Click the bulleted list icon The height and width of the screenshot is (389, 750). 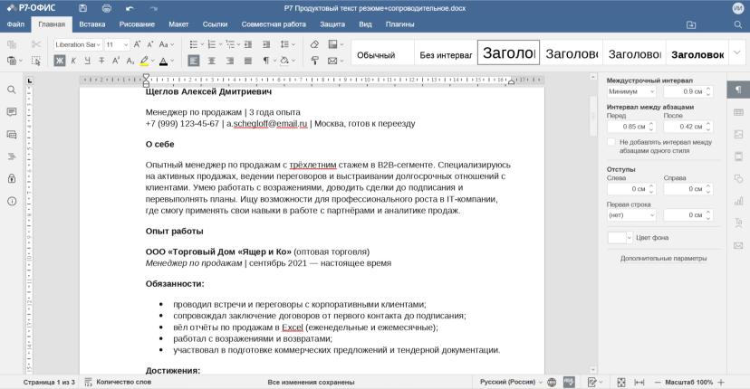point(194,44)
